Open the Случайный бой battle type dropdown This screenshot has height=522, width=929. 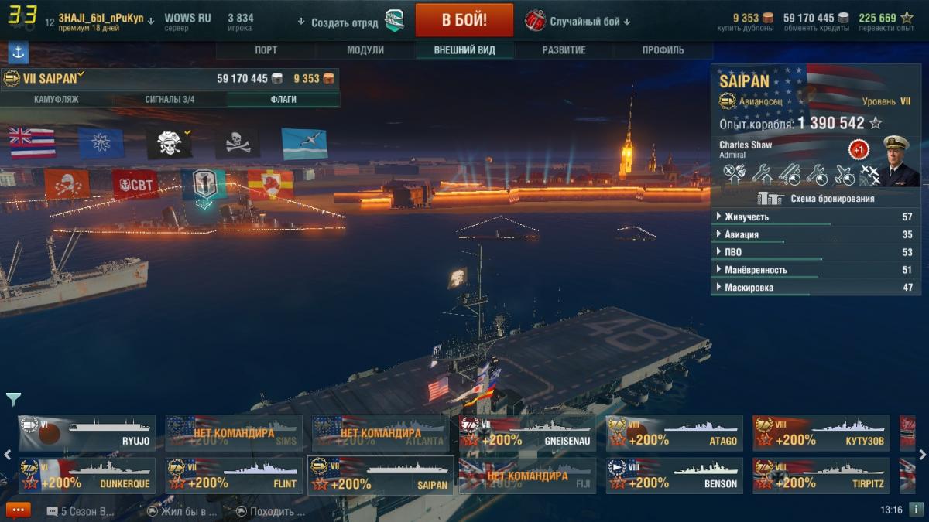579,21
